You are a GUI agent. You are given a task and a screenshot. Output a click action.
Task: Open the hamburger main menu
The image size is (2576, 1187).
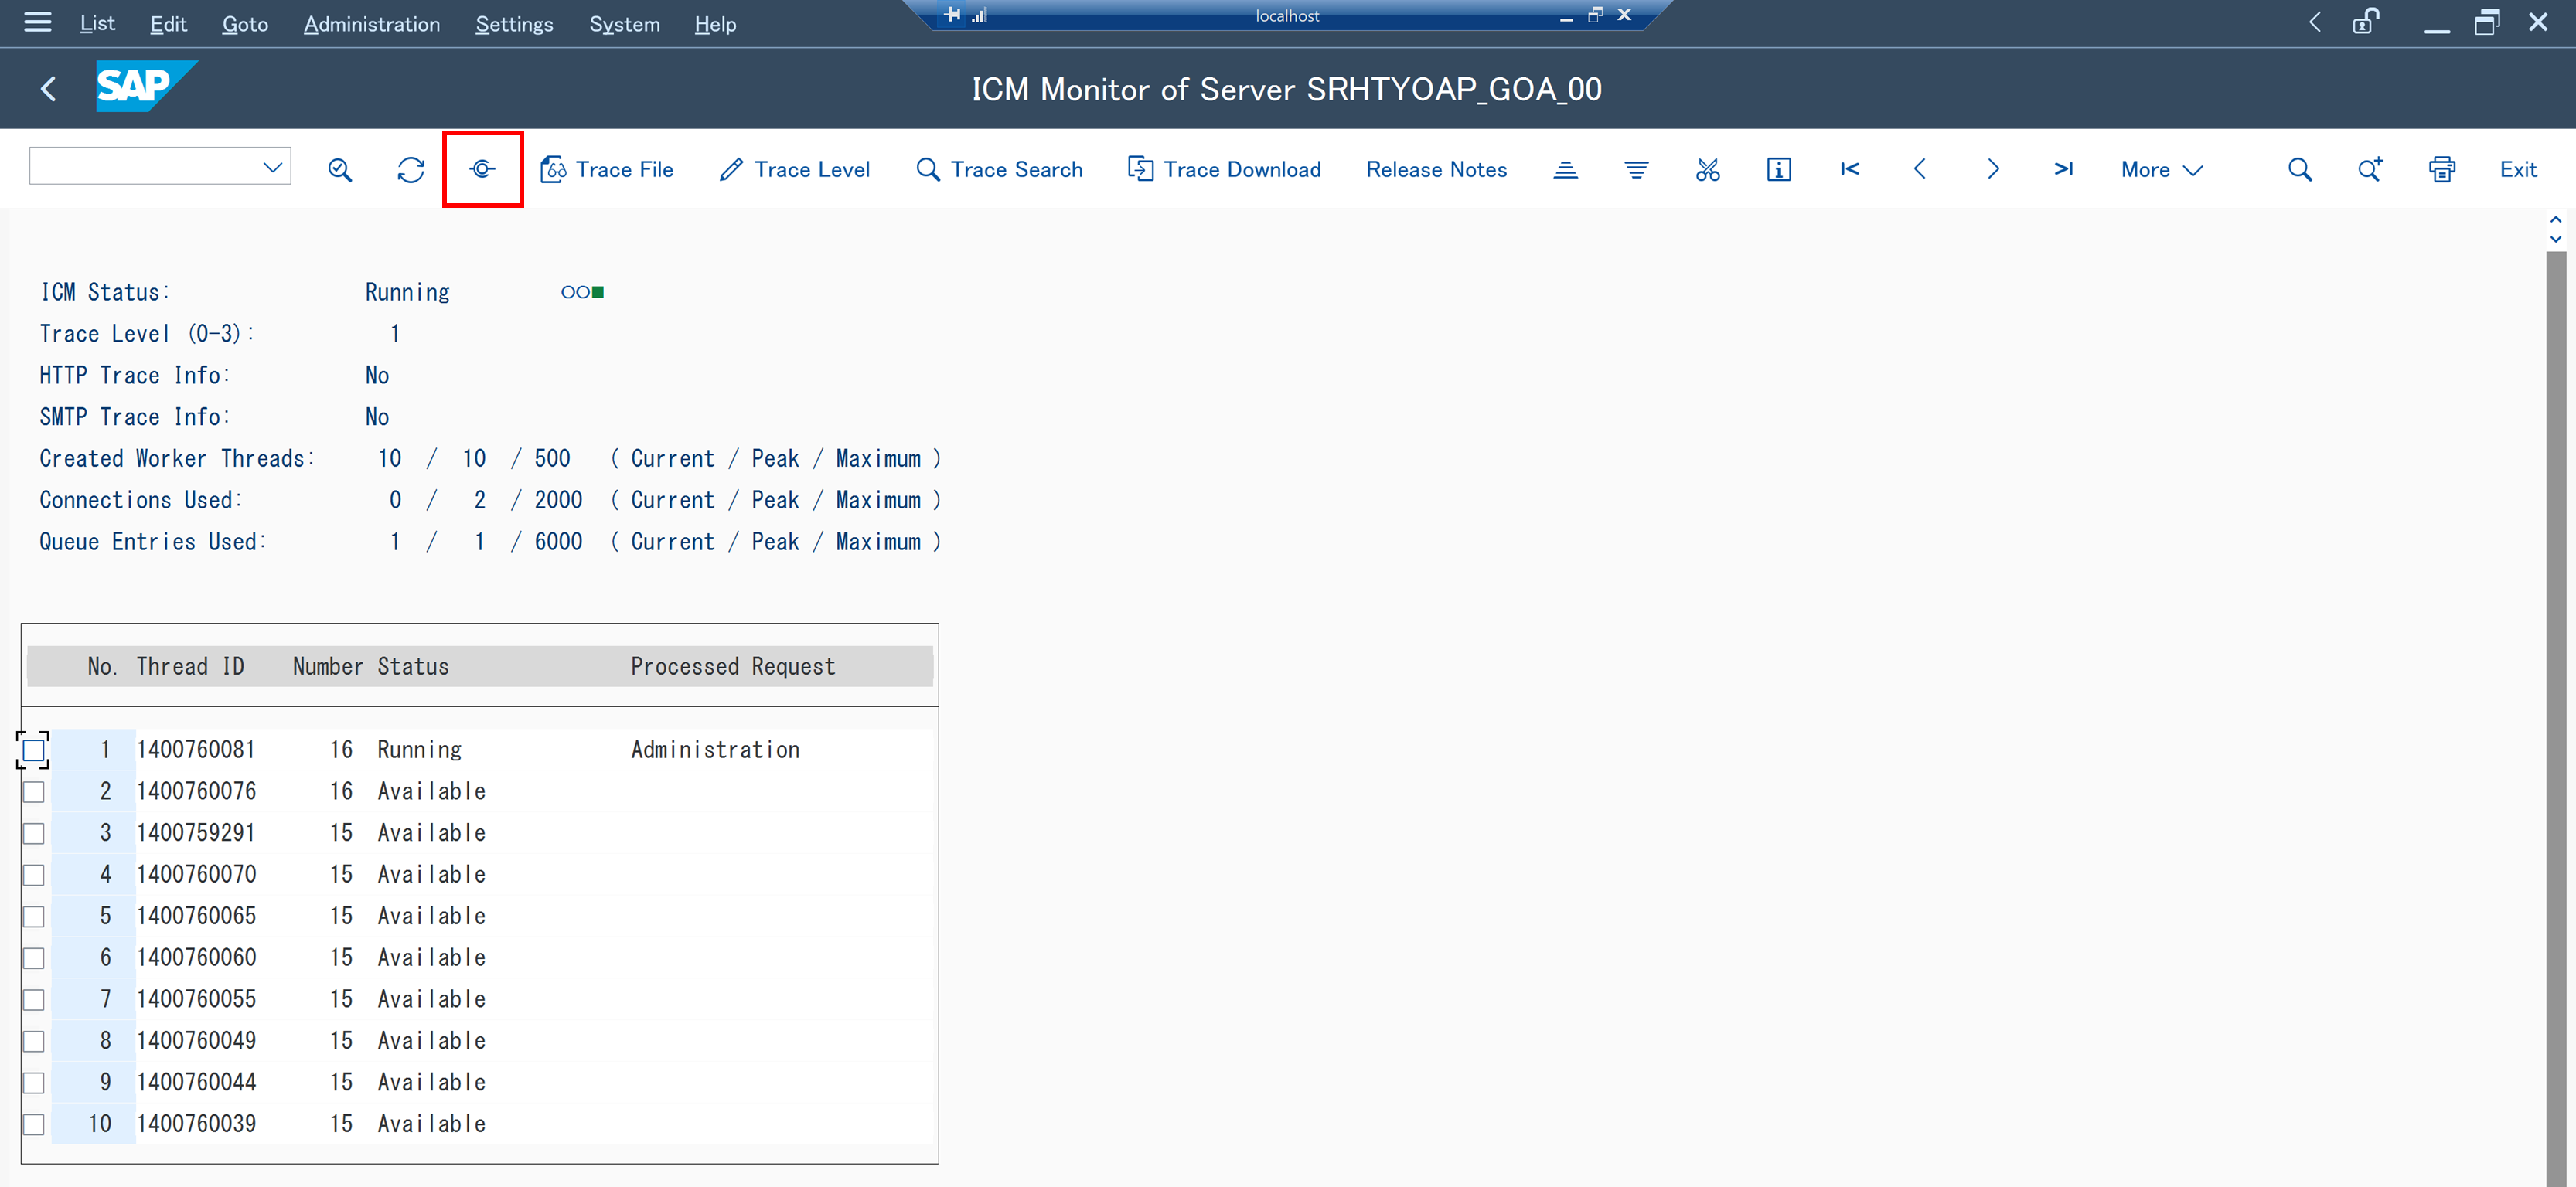click(x=37, y=23)
